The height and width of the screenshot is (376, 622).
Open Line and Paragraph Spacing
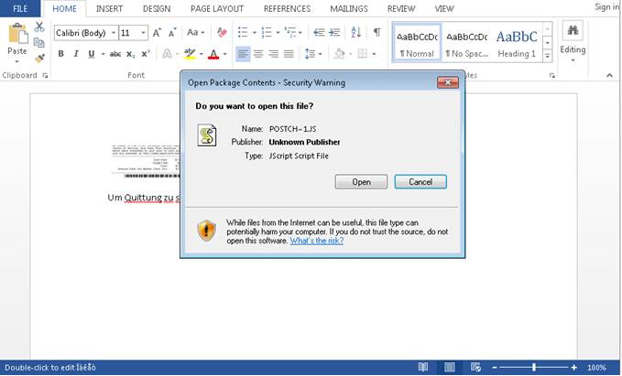[x=310, y=54]
